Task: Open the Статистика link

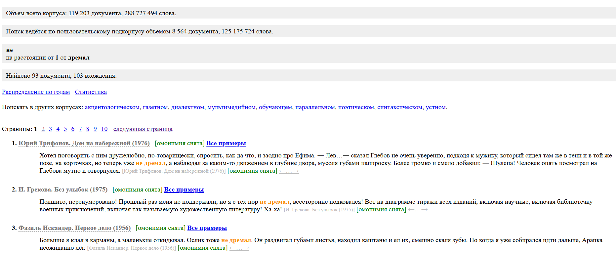Action: pyautogui.click(x=91, y=92)
